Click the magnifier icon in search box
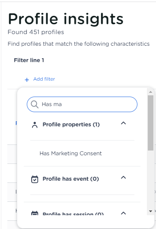This screenshot has width=156, height=229. coord(35,104)
